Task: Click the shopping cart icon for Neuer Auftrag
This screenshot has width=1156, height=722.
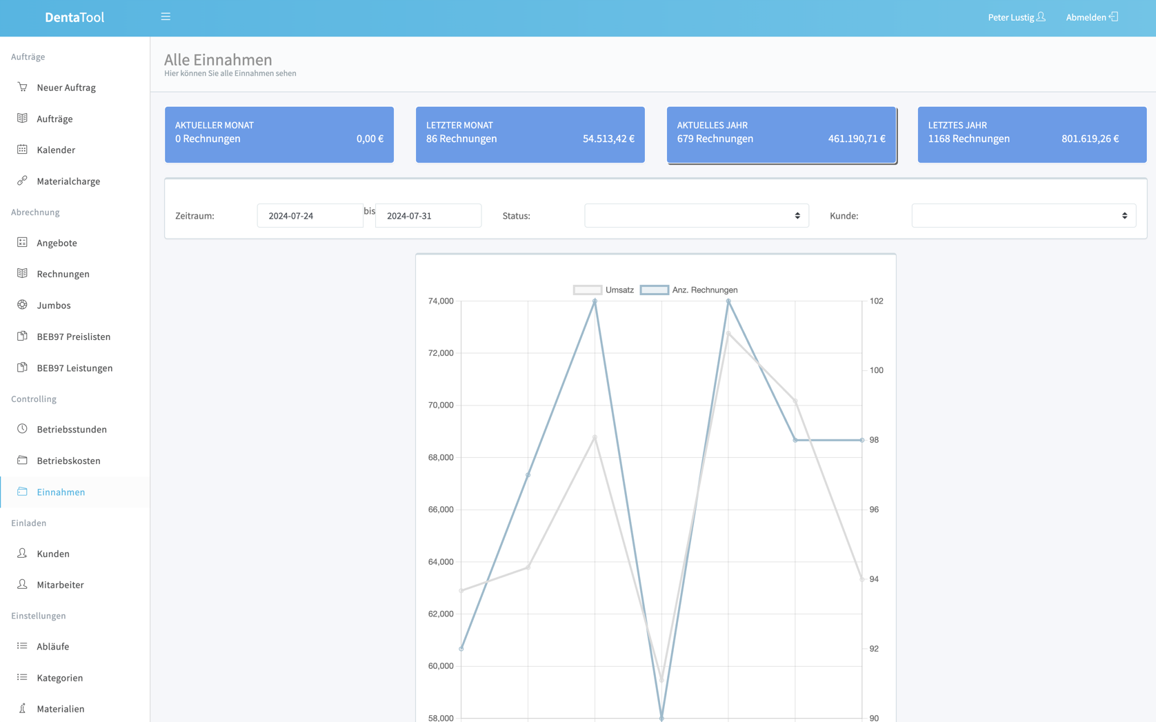Action: (22, 87)
